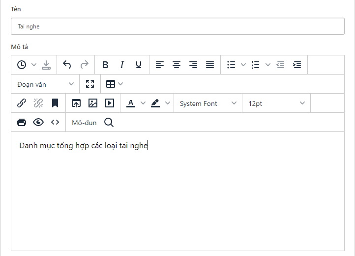
Task: Open the 12pt font size dropdown
Action: pyautogui.click(x=276, y=103)
